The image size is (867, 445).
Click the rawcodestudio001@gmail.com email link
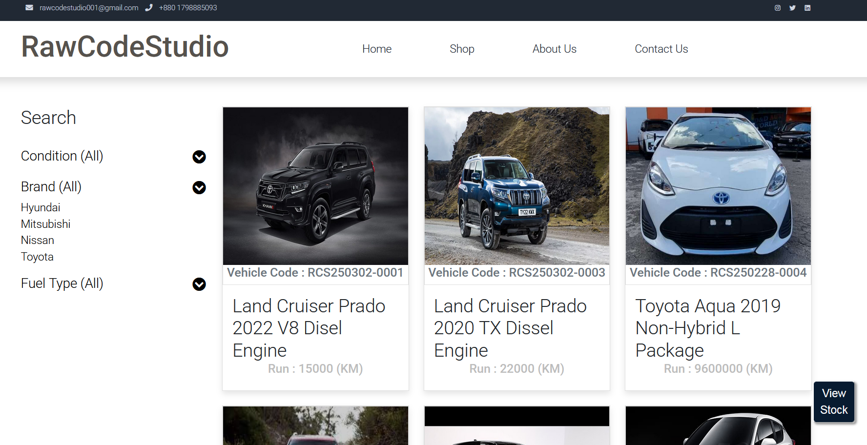point(89,8)
